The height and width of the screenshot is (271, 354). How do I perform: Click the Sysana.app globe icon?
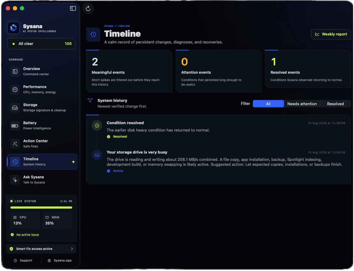[x=49, y=261]
